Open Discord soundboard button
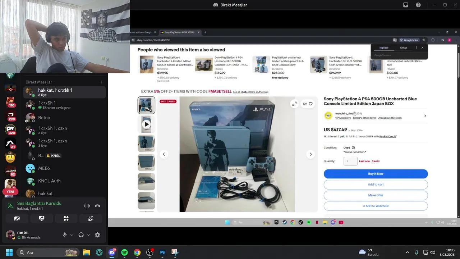The width and height of the screenshot is (460, 259). [x=91, y=218]
